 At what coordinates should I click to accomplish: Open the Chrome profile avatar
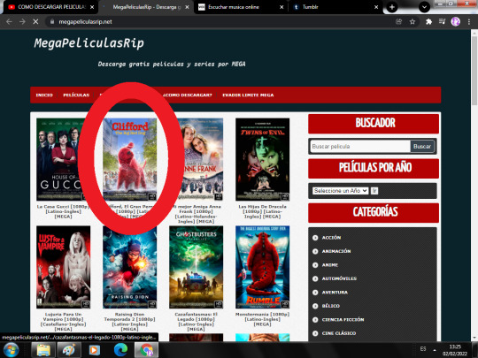pos(456,21)
